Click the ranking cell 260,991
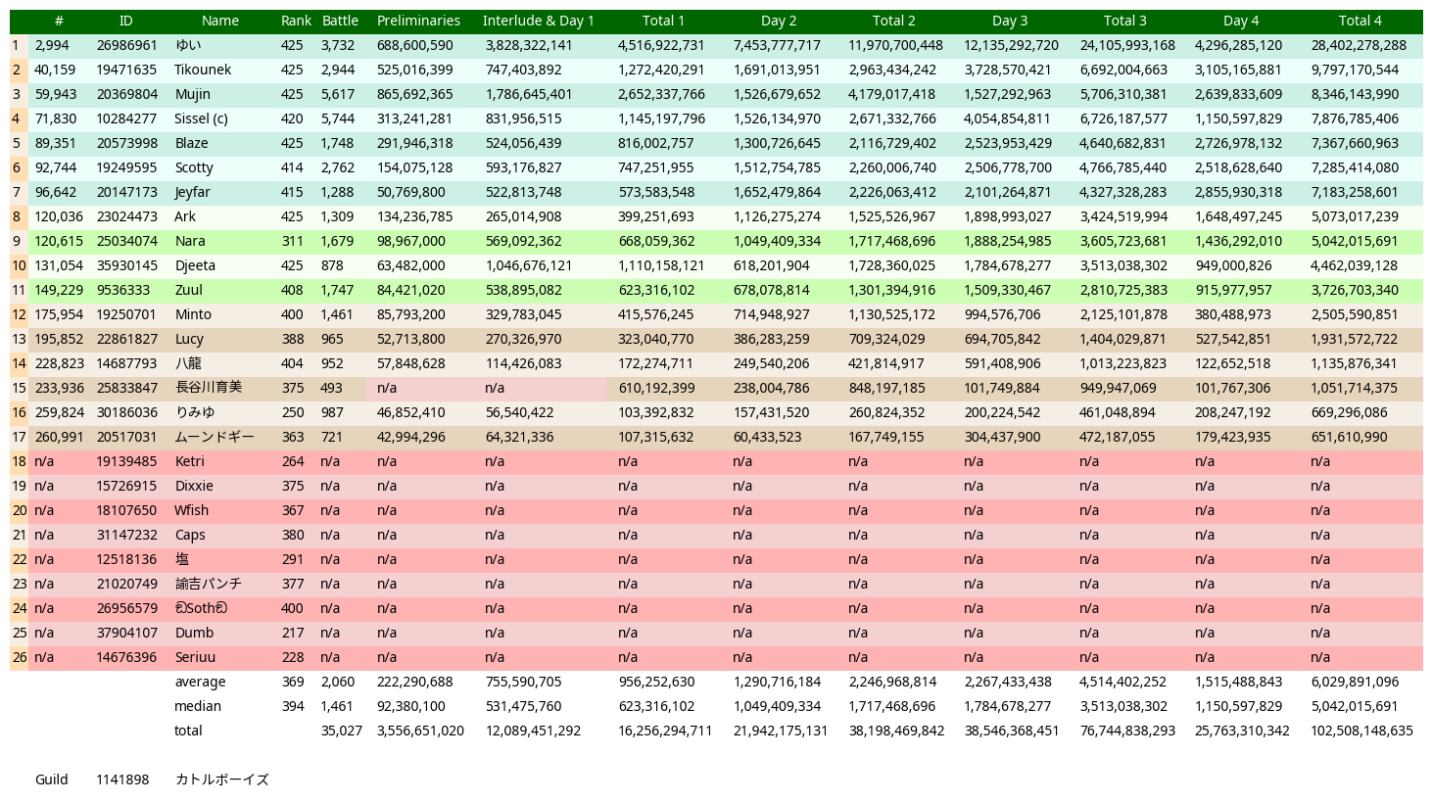 [x=59, y=437]
